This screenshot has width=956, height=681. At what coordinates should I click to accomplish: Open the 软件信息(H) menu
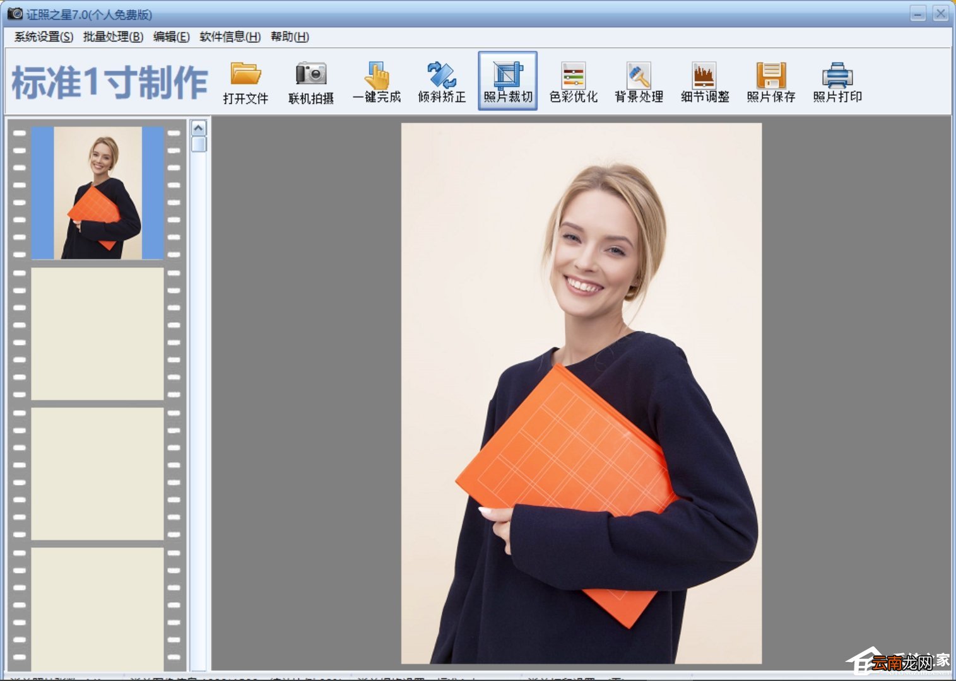[230, 37]
